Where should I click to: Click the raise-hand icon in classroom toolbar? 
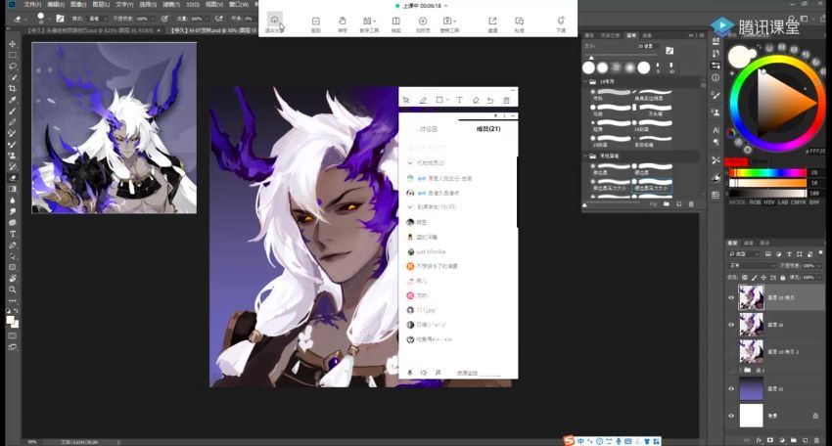coord(343,23)
